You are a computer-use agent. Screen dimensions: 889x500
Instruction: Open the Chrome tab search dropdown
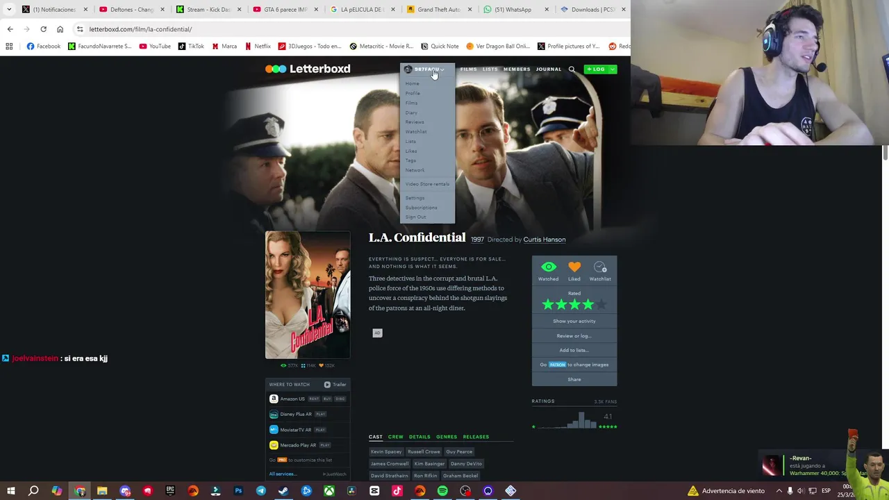[9, 10]
